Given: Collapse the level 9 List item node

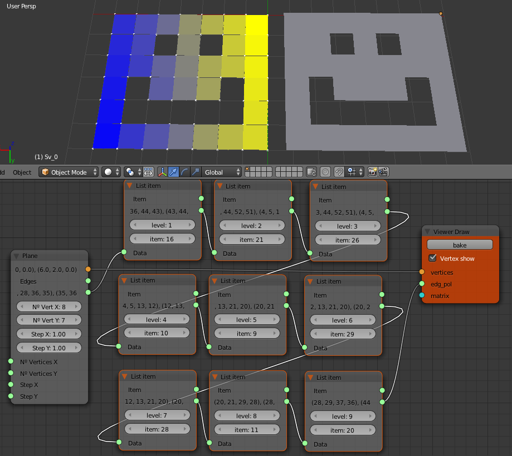Looking at the screenshot, I should pyautogui.click(x=310, y=378).
